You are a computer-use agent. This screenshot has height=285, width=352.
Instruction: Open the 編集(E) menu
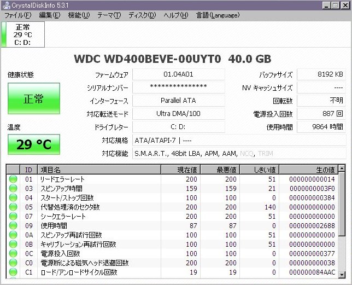pos(49,15)
